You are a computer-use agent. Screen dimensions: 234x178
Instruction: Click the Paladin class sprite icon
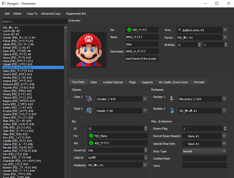tap(89, 110)
